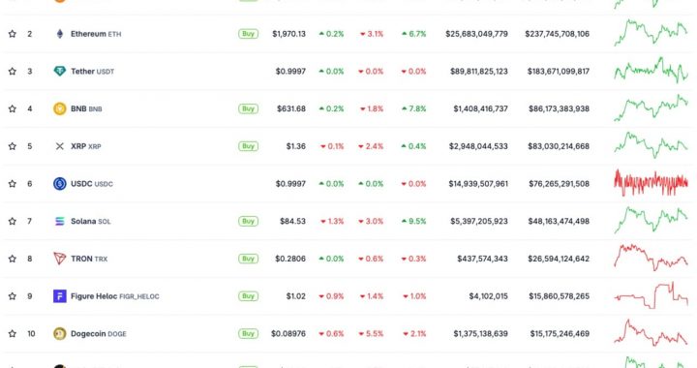Star BNB to add to watchlist
The width and height of the screenshot is (697, 368).
click(12, 108)
